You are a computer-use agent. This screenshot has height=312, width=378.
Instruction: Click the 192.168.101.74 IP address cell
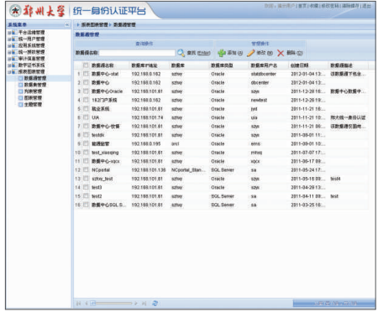click(x=147, y=117)
